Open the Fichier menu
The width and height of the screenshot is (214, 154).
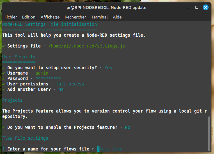pos(11,17)
